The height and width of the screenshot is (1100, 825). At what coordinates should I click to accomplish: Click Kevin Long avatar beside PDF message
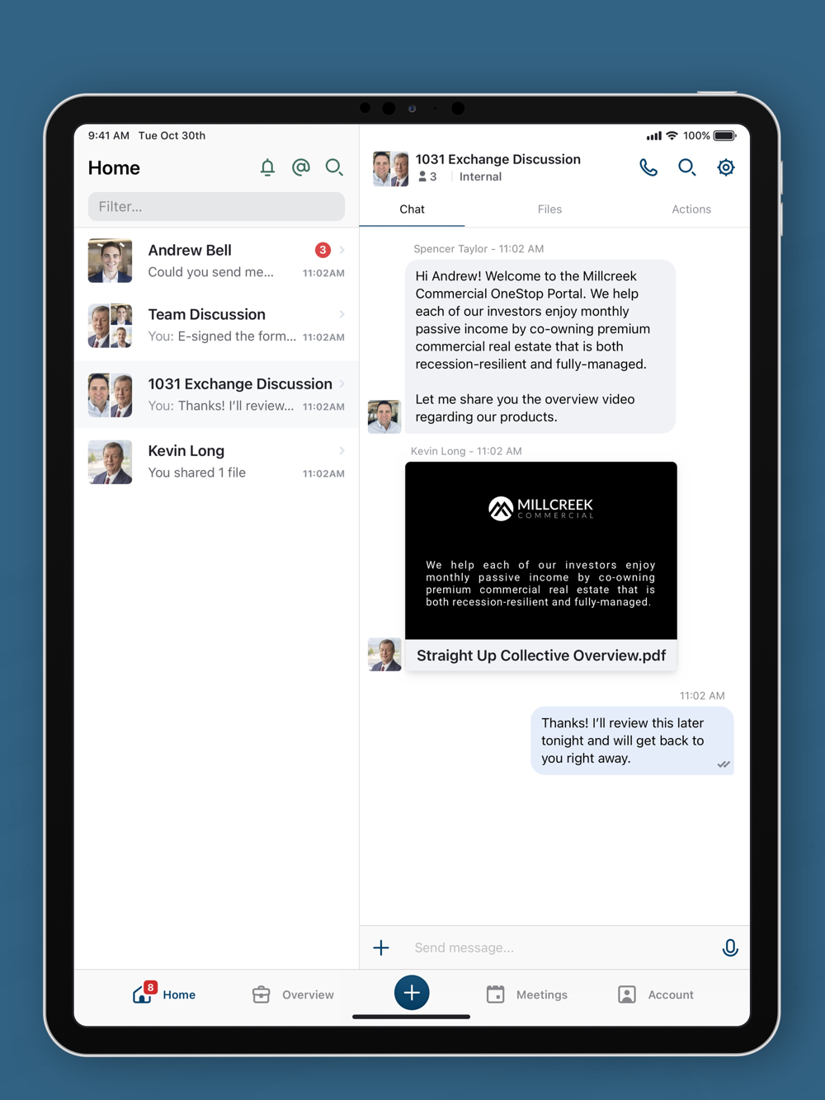pyautogui.click(x=384, y=655)
